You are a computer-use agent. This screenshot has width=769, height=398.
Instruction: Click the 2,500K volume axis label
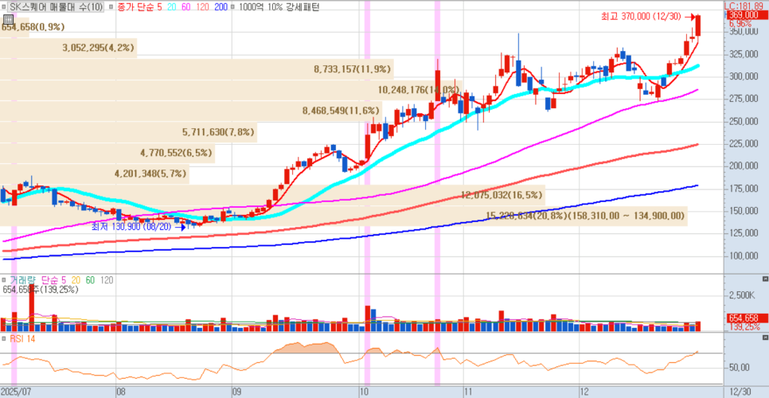coord(742,295)
